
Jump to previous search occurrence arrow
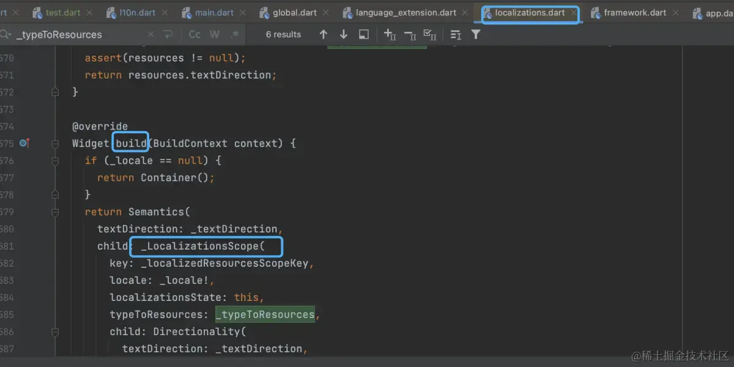[324, 35]
